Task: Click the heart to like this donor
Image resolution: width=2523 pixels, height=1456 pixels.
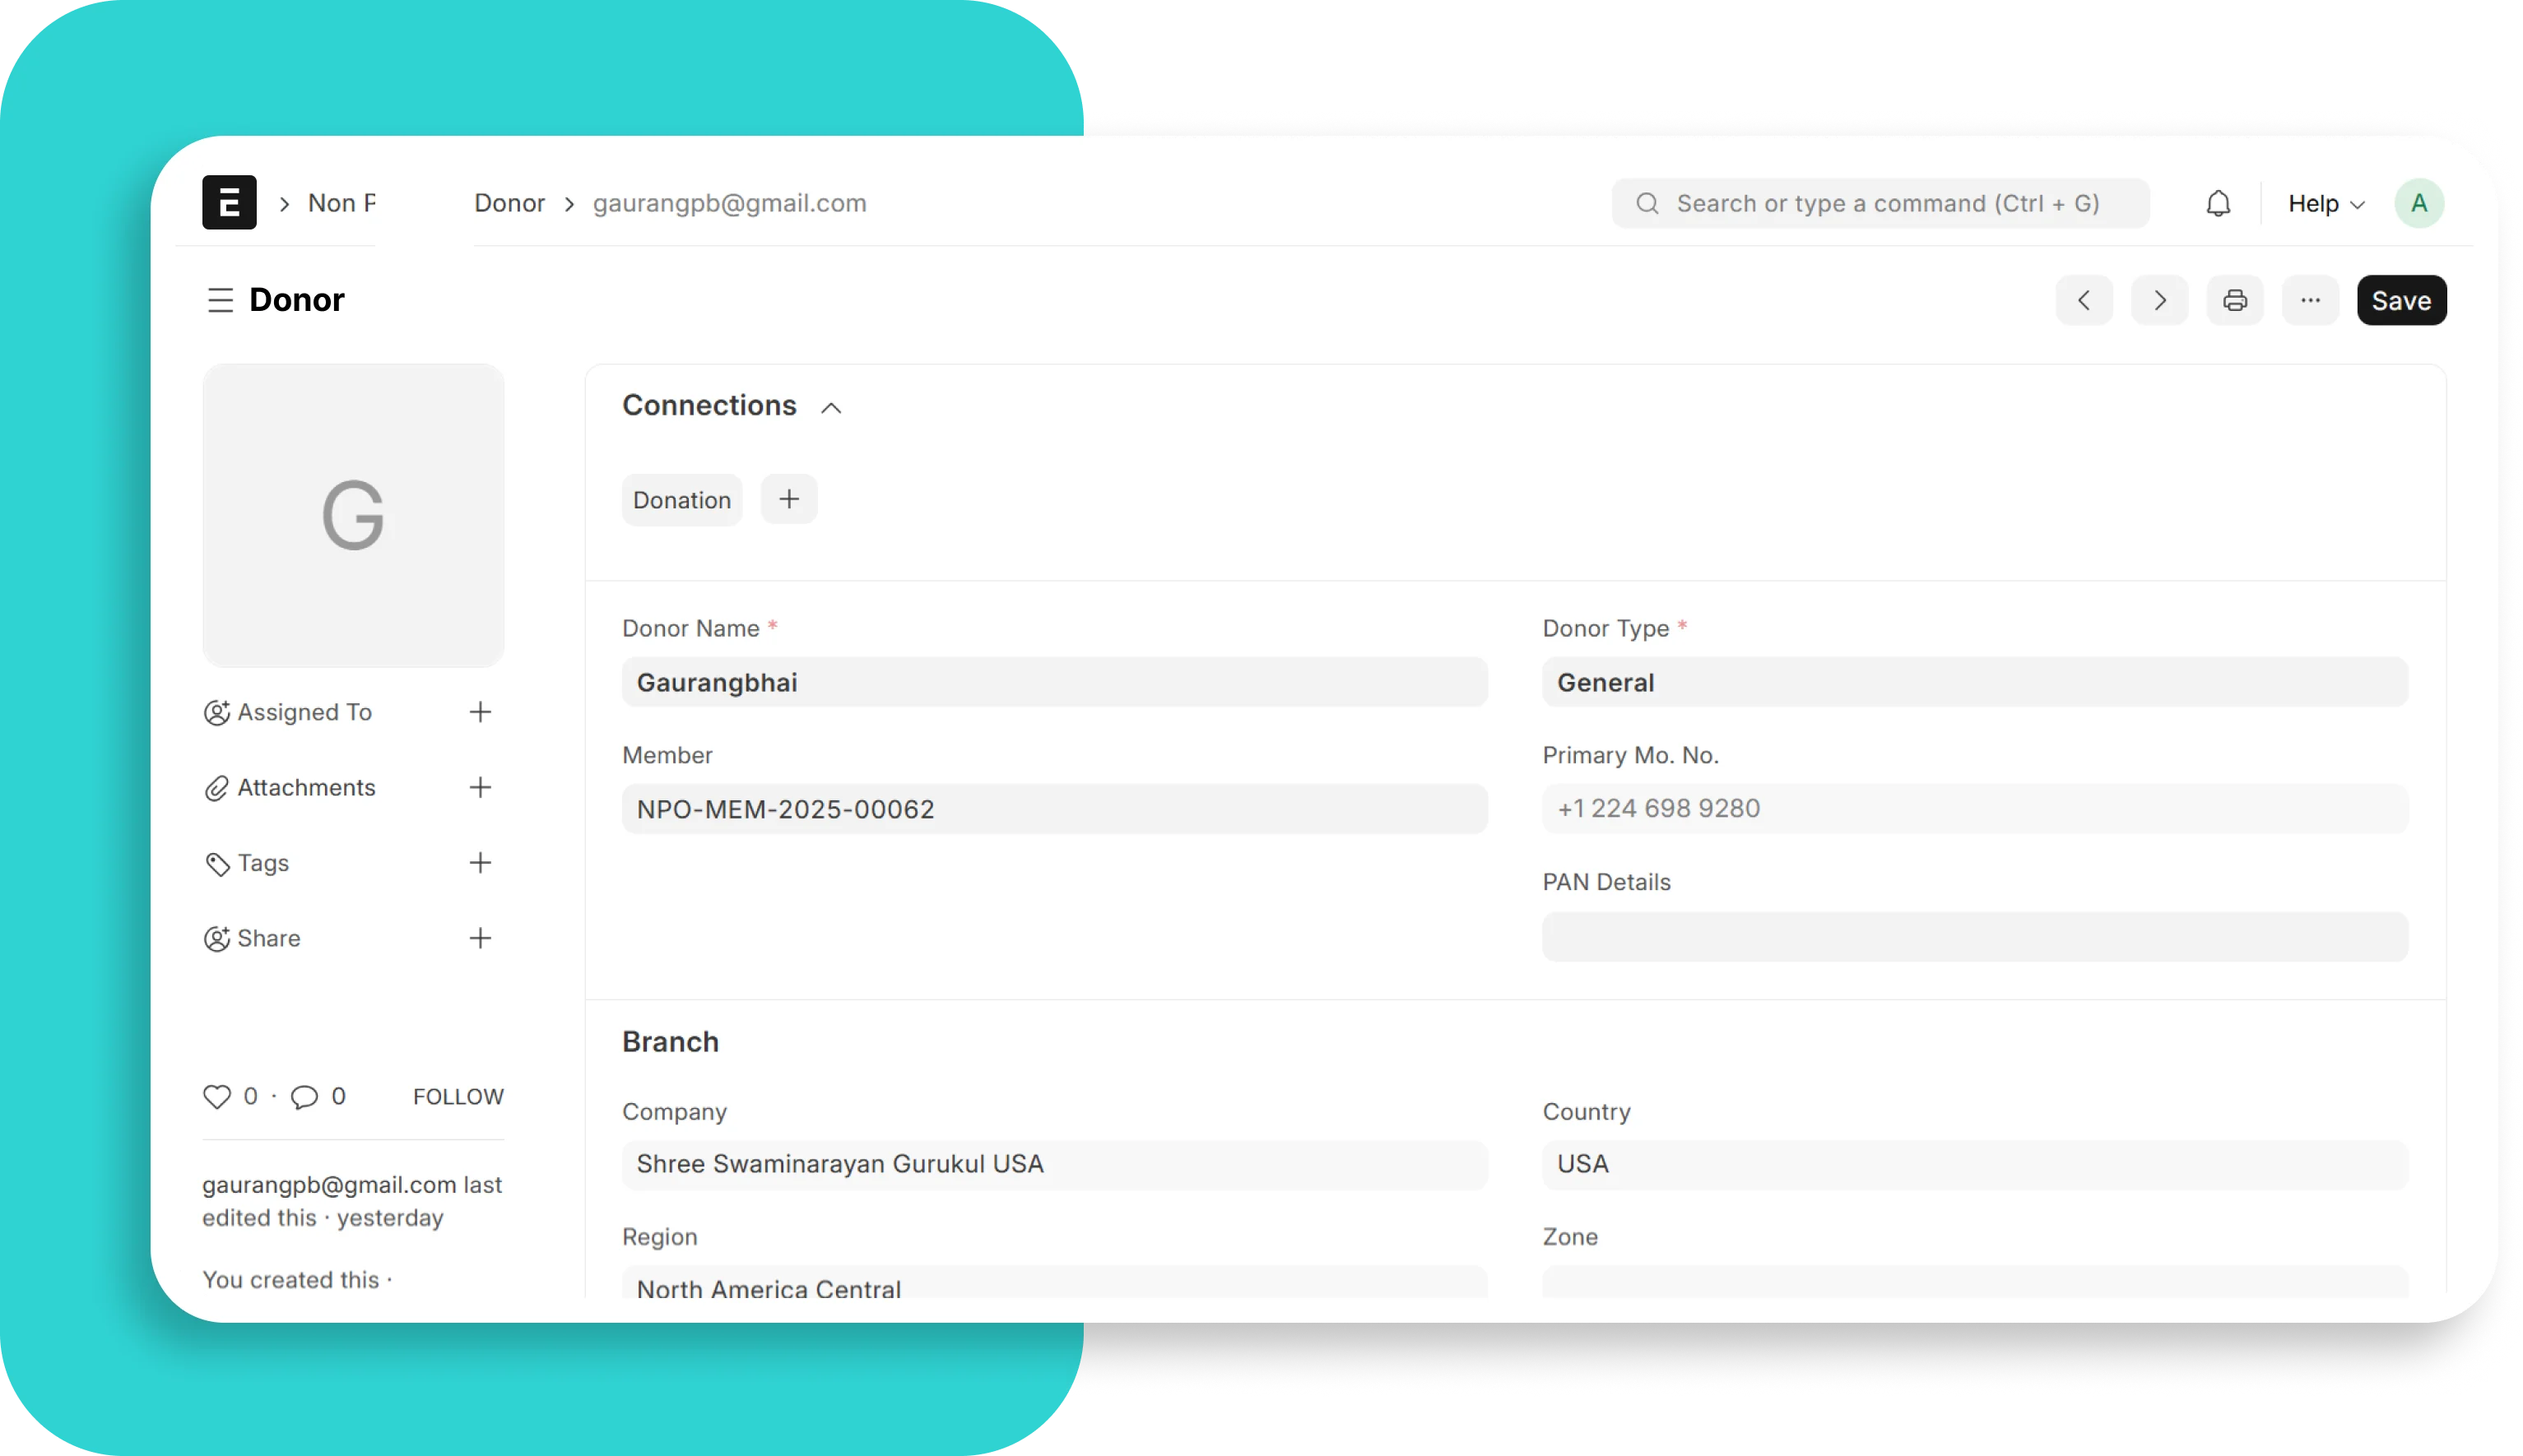Action: pos(216,1096)
